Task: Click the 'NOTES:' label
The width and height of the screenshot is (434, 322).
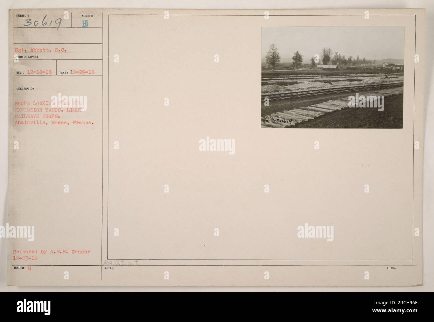Action: pyautogui.click(x=109, y=268)
